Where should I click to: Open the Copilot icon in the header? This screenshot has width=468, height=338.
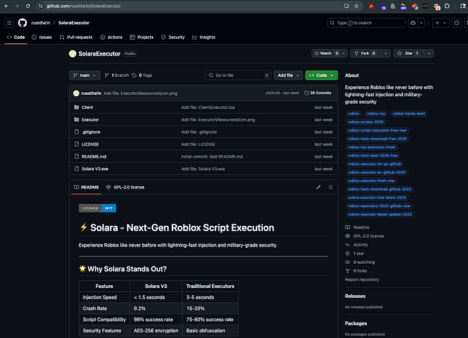[x=413, y=23]
